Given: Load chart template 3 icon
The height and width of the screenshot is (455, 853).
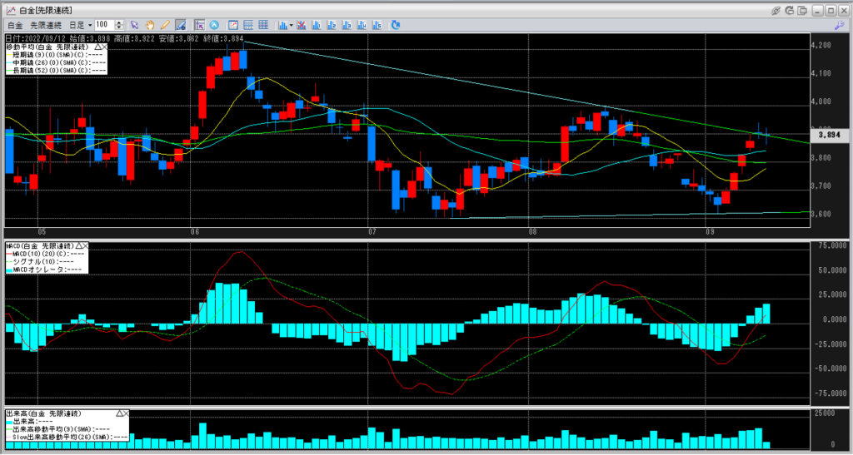Looking at the screenshot, I should [346, 25].
